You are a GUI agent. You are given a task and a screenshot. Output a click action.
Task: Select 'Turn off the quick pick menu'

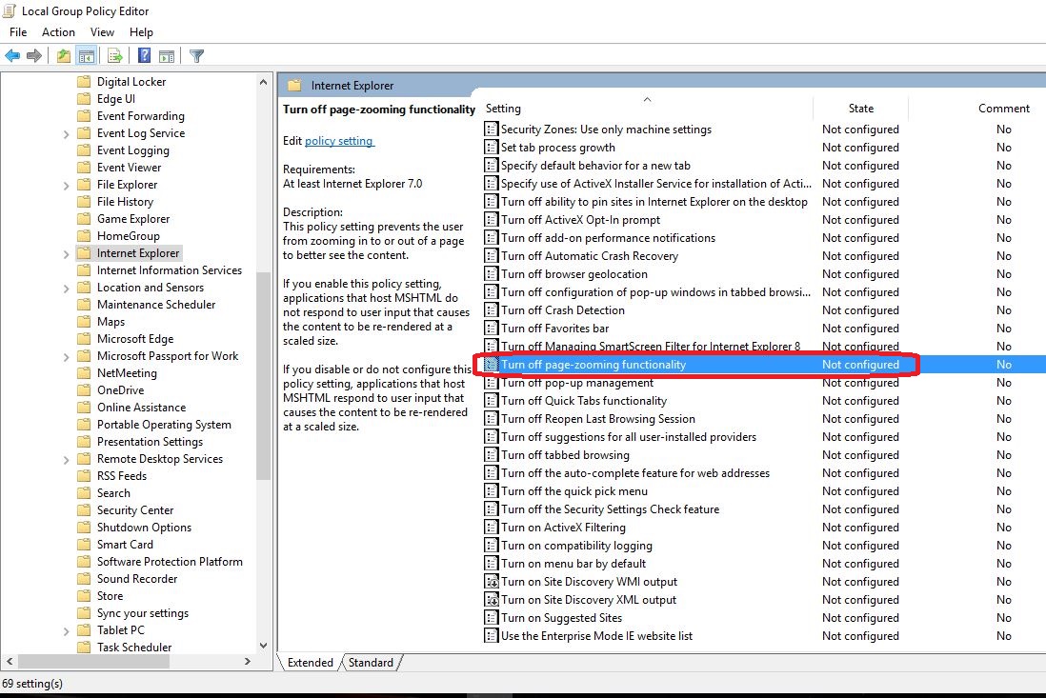coord(573,491)
